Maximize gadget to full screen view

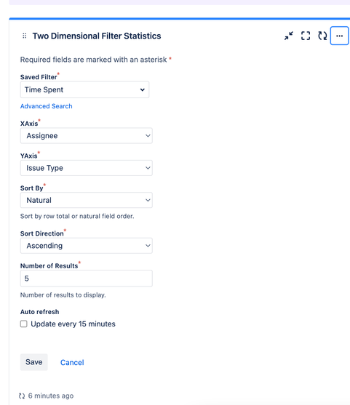306,36
